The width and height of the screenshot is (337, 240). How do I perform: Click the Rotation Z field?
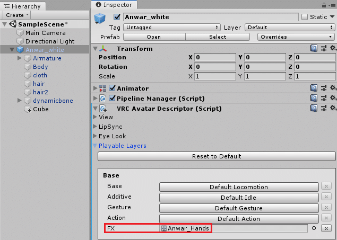[315, 67]
